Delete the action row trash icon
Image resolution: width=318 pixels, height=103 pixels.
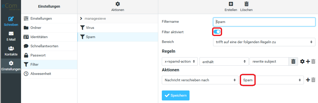pos(313,80)
